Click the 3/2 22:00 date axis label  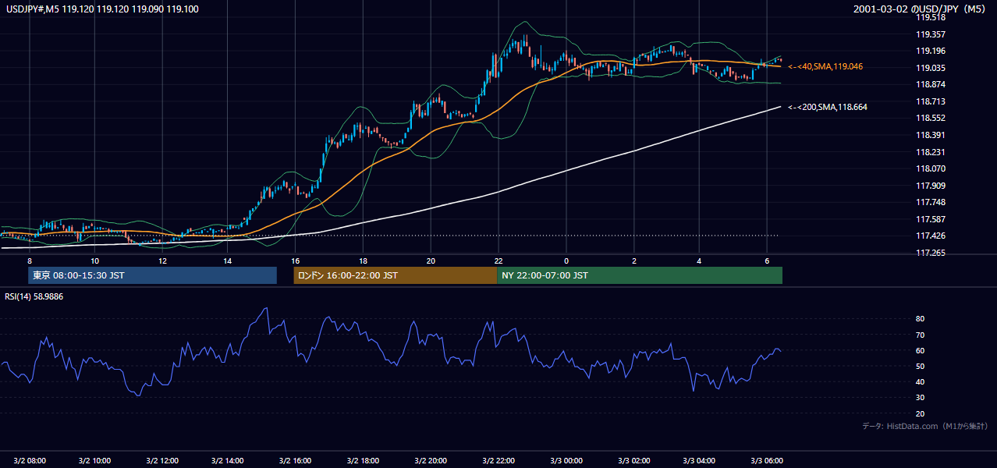tap(499, 460)
